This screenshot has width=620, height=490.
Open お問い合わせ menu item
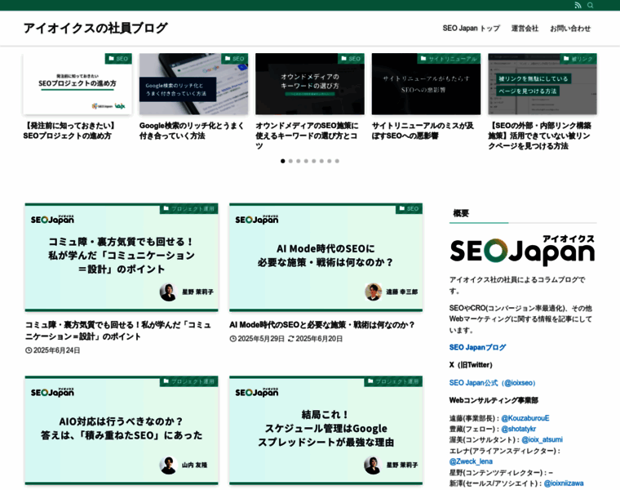[x=570, y=29]
